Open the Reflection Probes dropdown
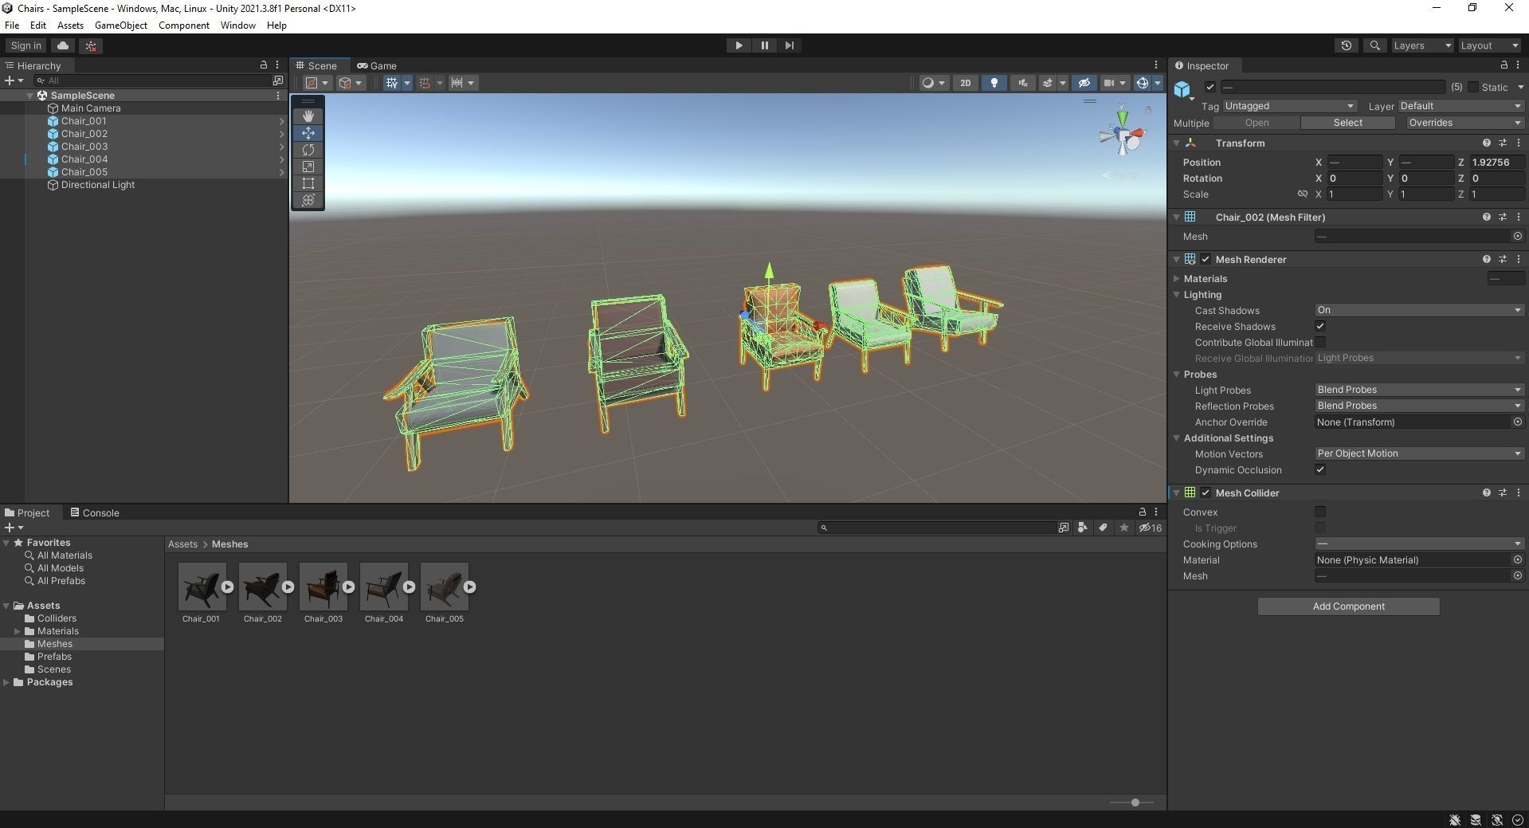 pos(1419,406)
